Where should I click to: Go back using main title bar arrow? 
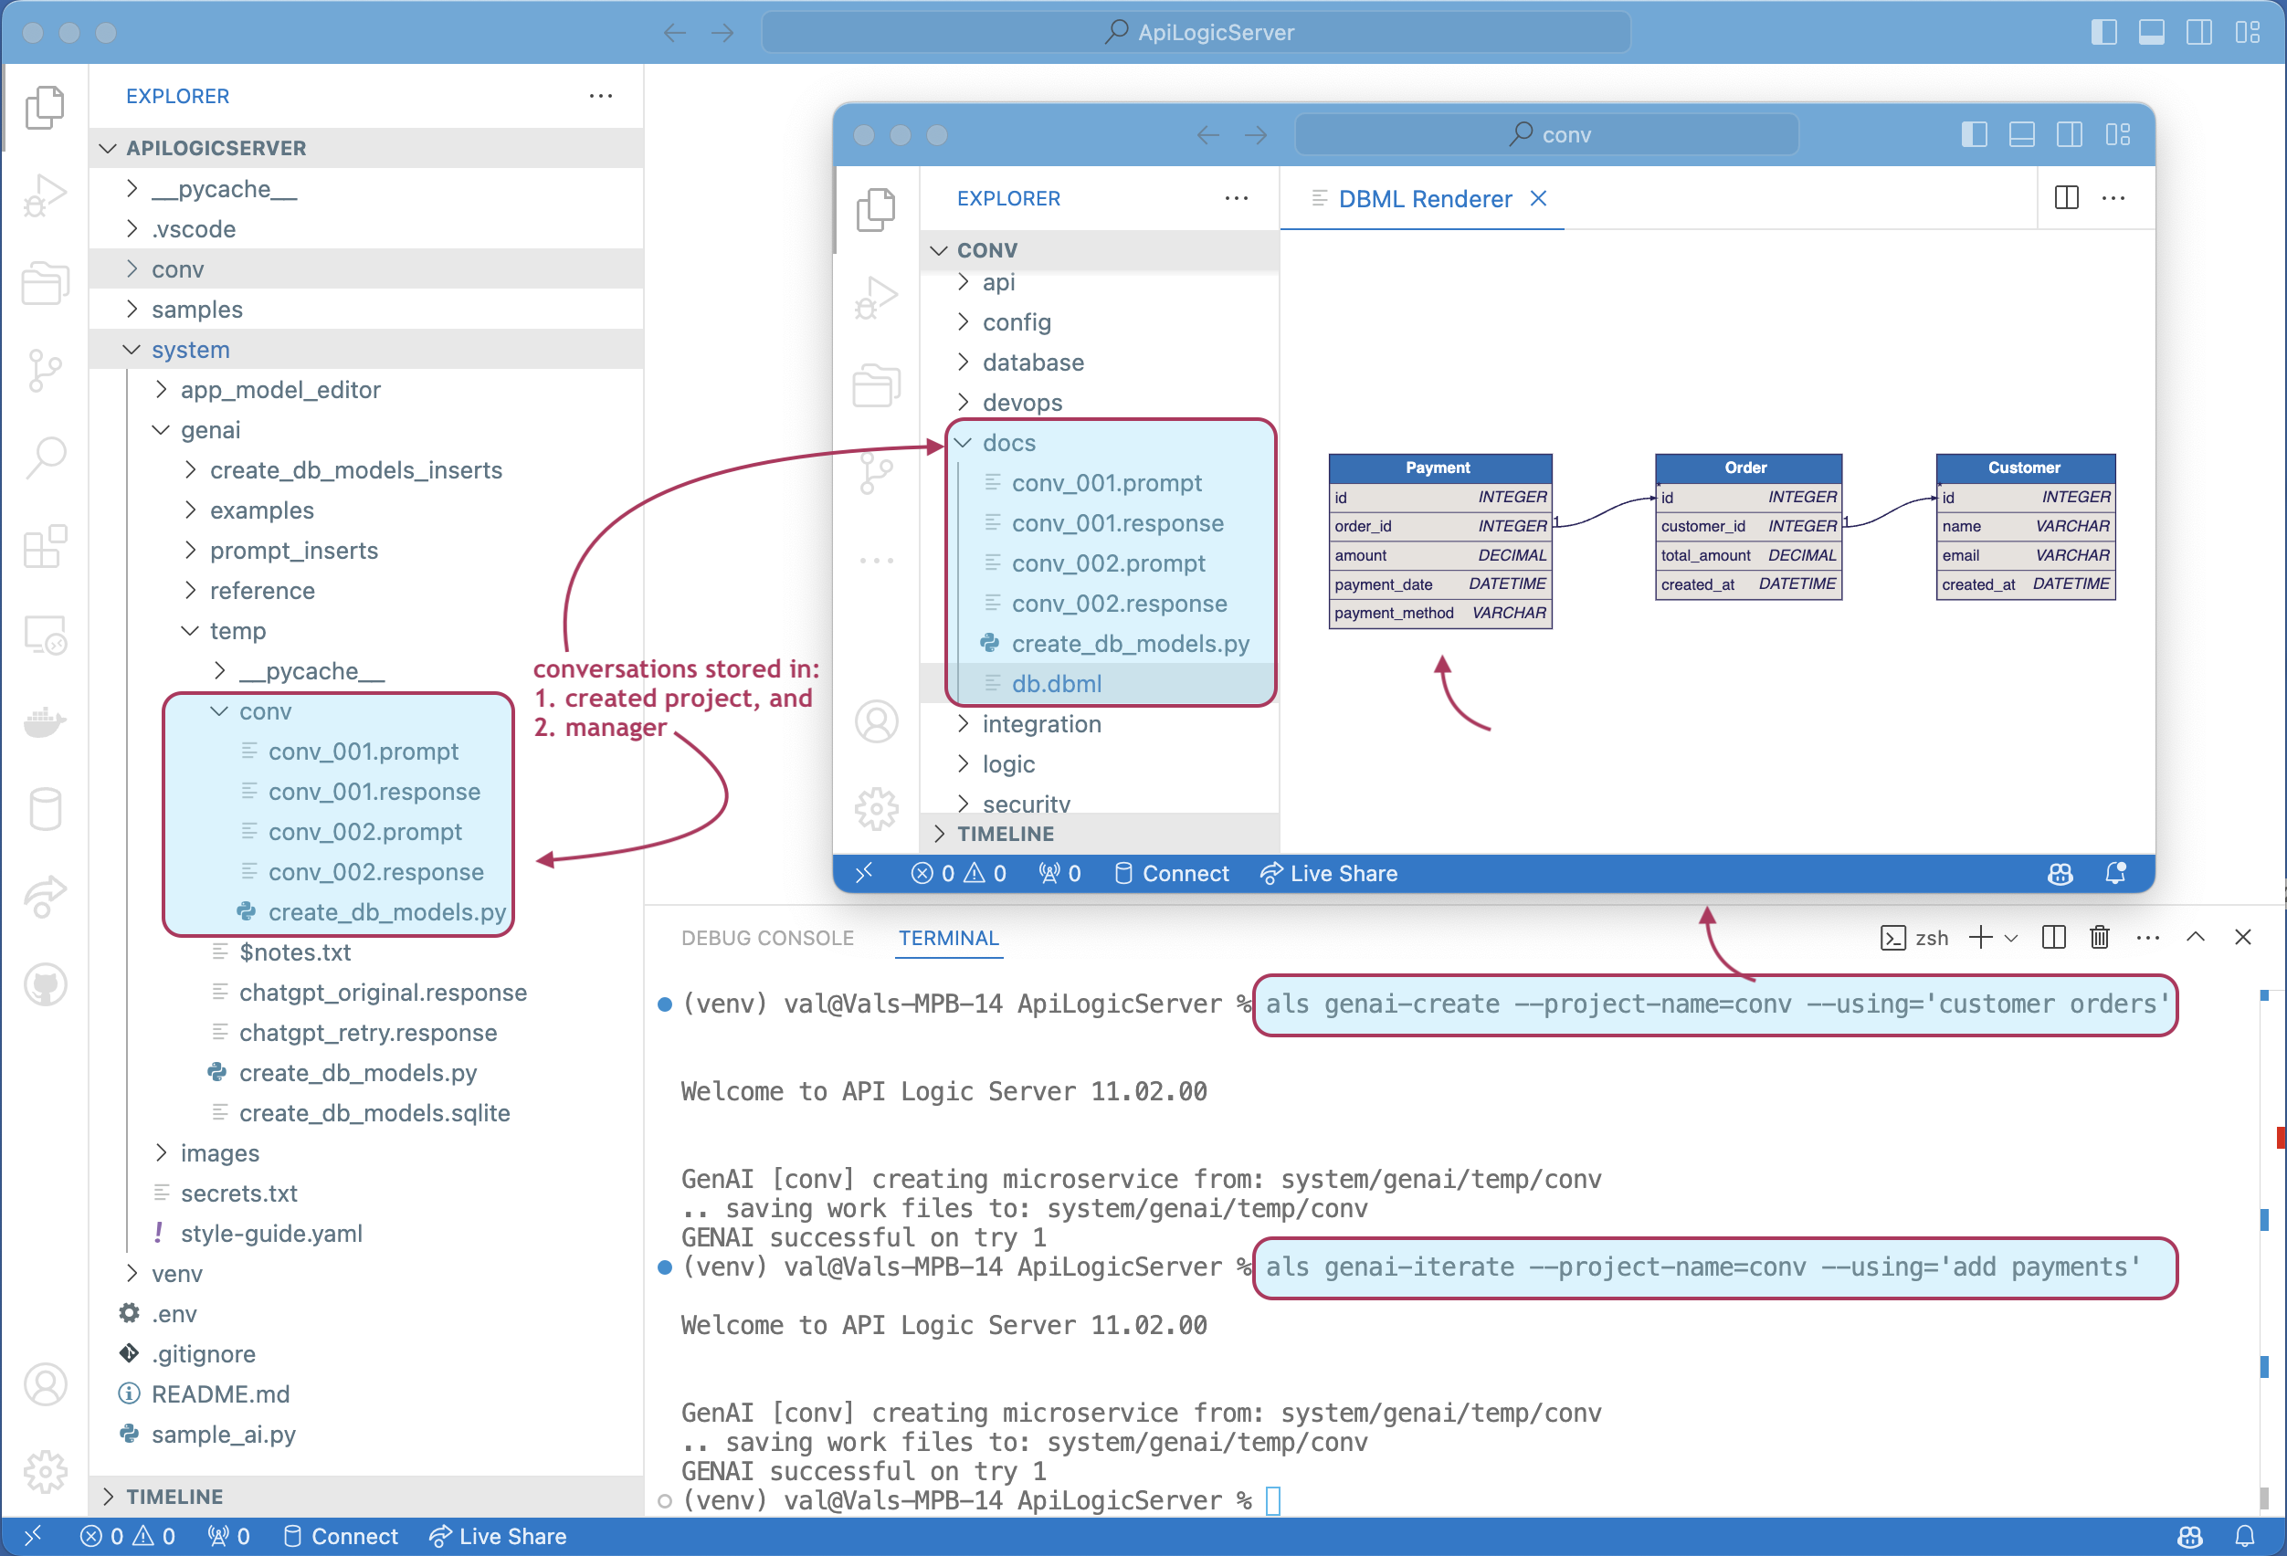coord(675,33)
